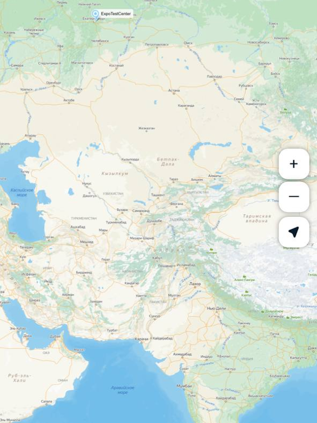Image resolution: width=317 pixels, height=423 pixels.
Task: Select the Тегеран city label
Action: coord(26,247)
